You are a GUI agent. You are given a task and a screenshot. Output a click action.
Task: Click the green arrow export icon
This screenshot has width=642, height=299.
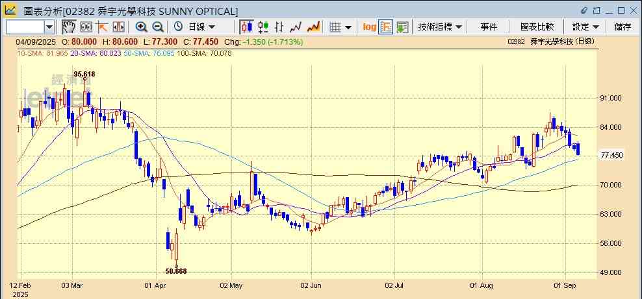point(402,27)
